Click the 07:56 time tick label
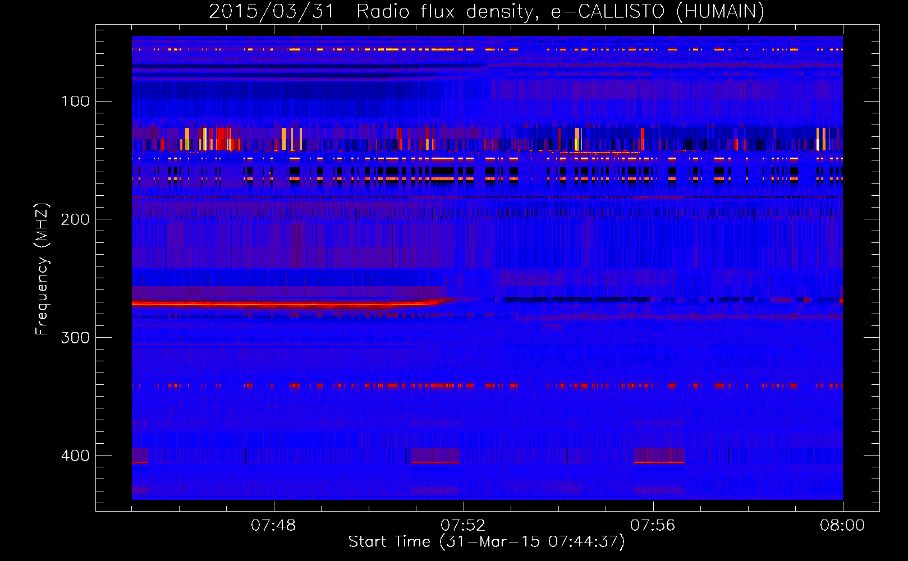 click(x=653, y=526)
